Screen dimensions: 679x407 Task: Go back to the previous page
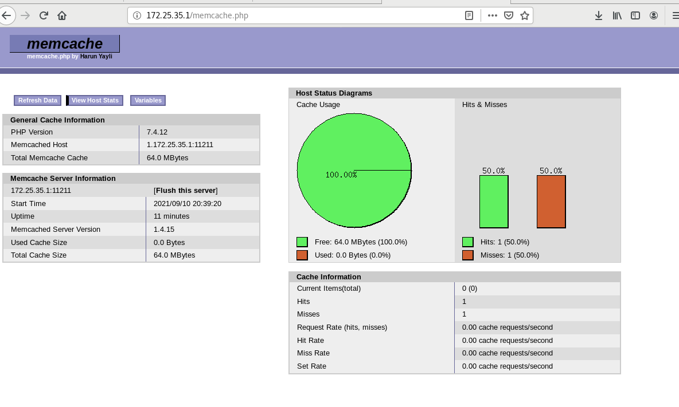coord(6,15)
